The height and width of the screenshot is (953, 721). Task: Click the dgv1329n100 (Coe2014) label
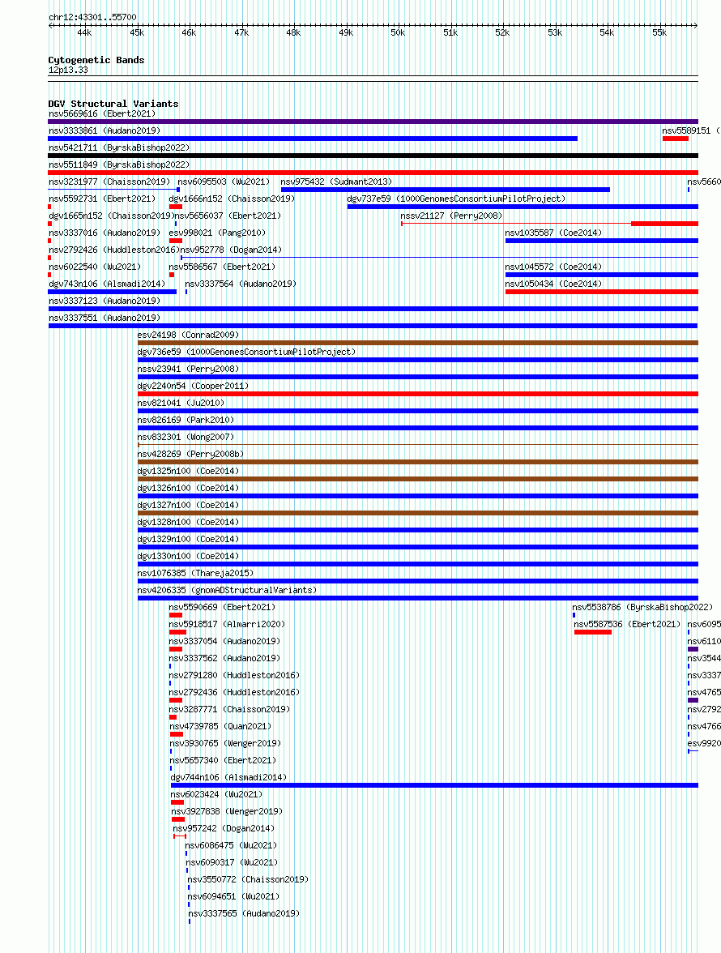coord(188,539)
